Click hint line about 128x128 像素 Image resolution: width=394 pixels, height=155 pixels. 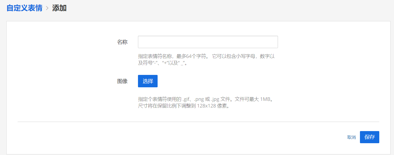[x=184, y=106]
